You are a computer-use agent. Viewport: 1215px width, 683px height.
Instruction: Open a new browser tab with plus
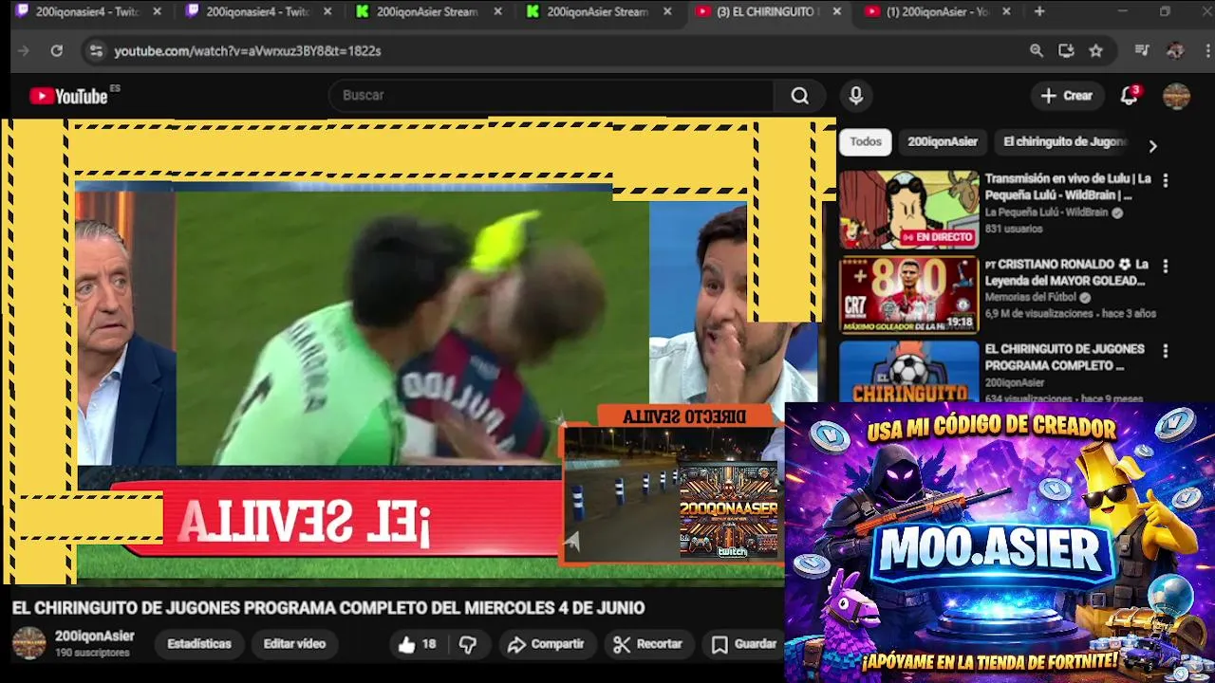click(1039, 11)
